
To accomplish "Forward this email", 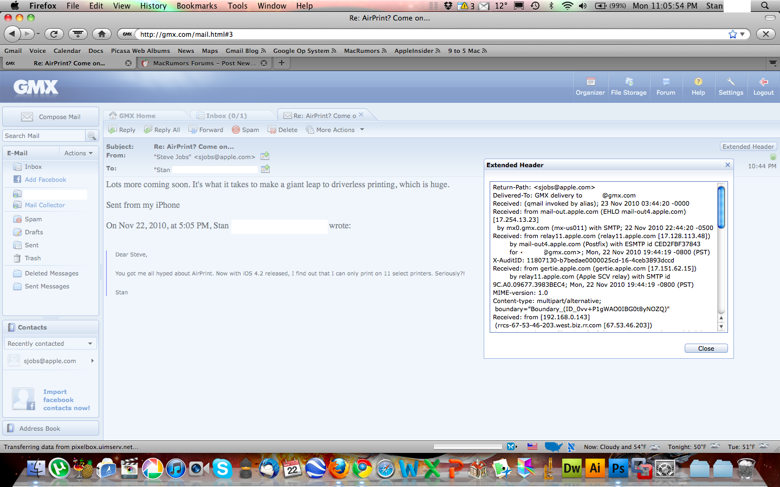I will 206,130.
